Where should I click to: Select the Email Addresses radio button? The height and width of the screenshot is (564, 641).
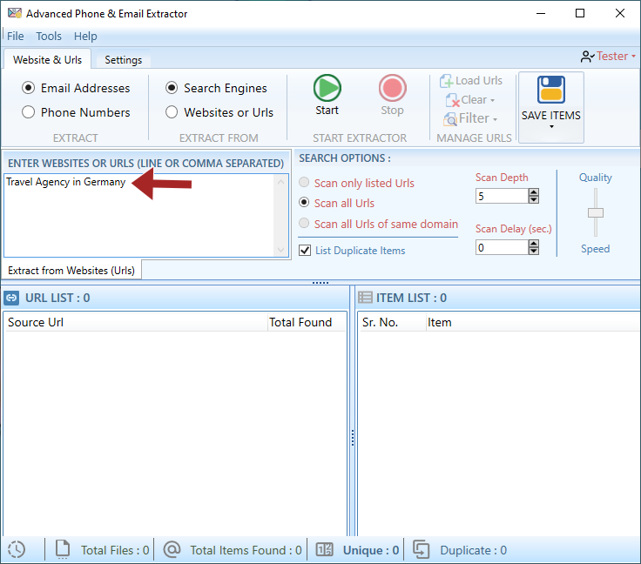28,88
